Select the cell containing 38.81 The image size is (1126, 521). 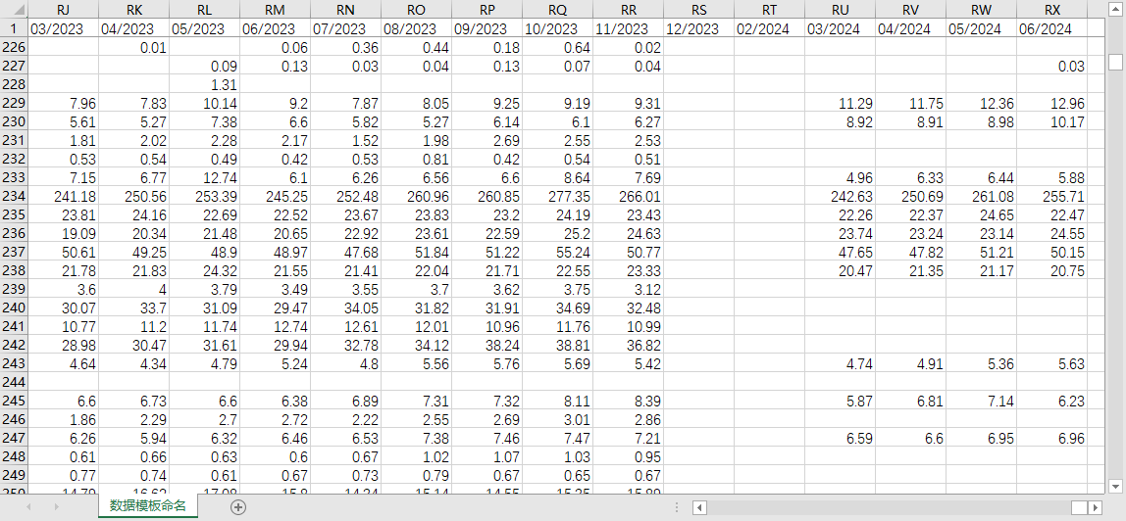pos(557,346)
